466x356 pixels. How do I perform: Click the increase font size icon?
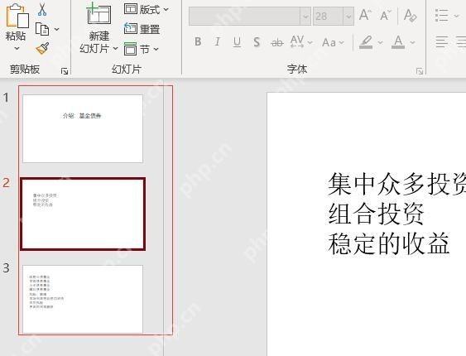pyautogui.click(x=365, y=15)
